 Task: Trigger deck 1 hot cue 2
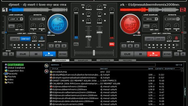tap(58, 46)
